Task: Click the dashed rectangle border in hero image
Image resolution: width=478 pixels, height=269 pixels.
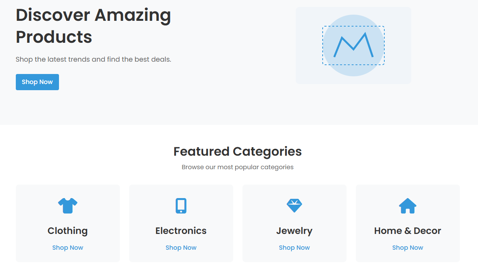Action: point(353,26)
